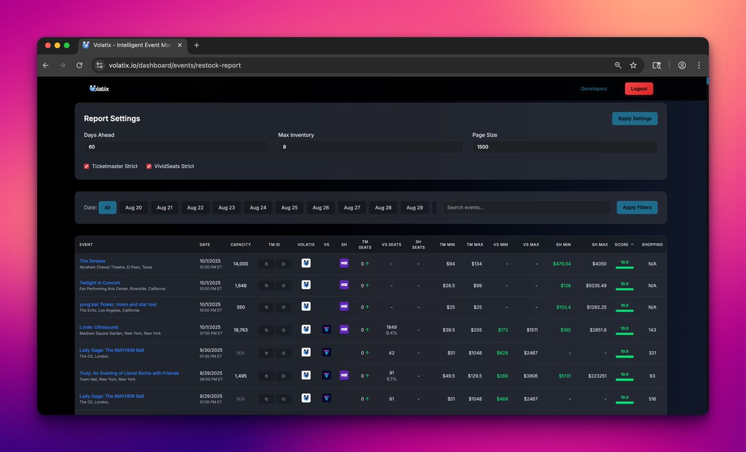The width and height of the screenshot is (746, 452).
Task: Copy TM ID for Lionel Richie row
Action: (x=266, y=376)
